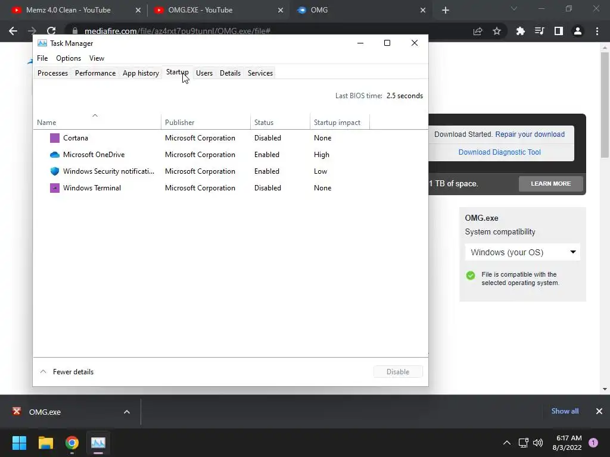Click Download Diagnostic Tool link
The image size is (610, 457).
point(500,152)
